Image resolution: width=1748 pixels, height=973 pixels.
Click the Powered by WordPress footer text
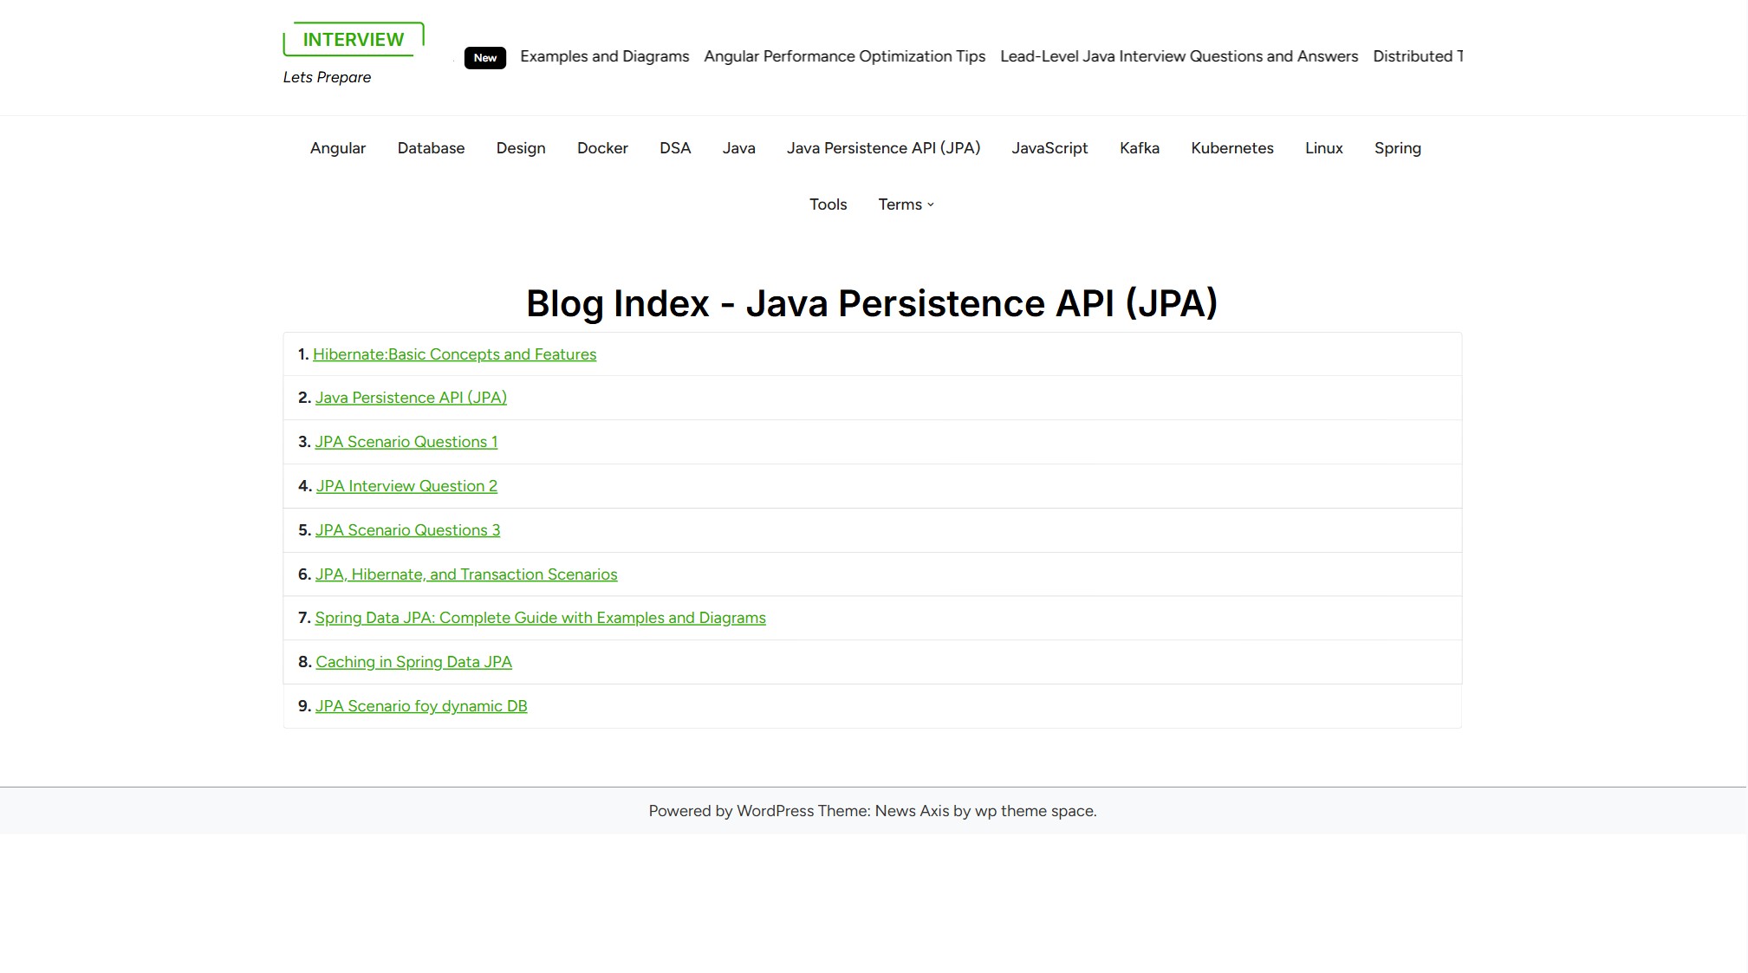point(873,811)
